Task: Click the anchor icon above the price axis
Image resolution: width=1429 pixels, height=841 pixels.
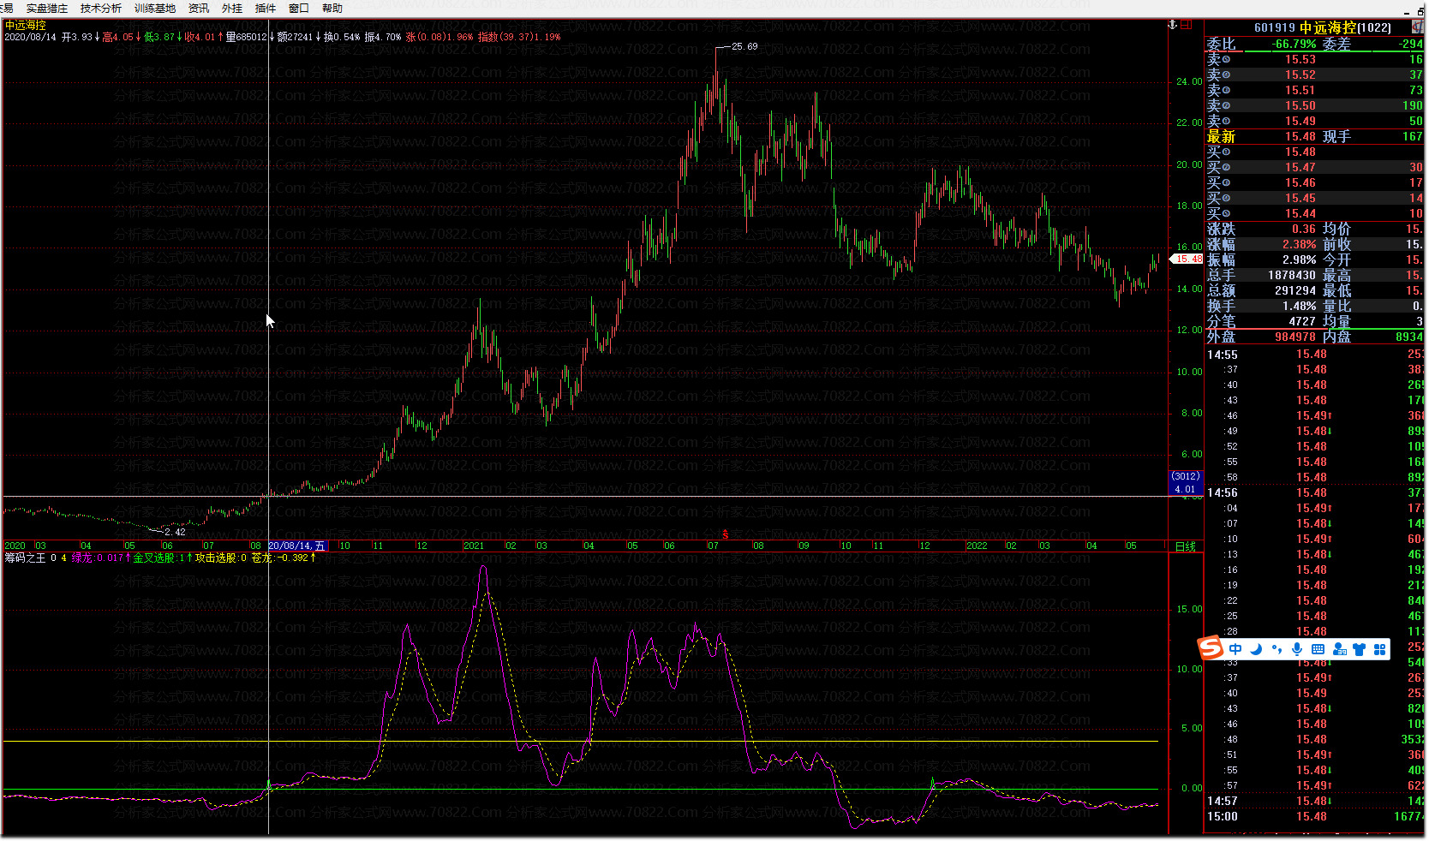Action: point(1173,25)
